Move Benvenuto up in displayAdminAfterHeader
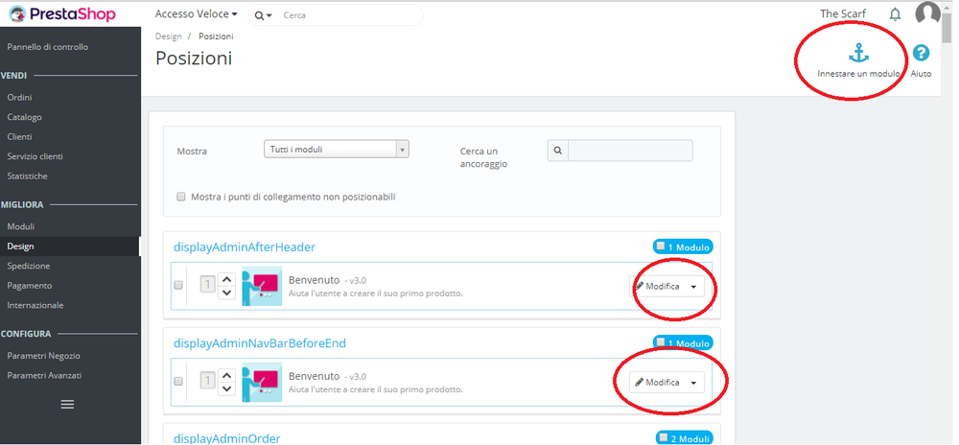Image resolution: width=959 pixels, height=445 pixels. click(x=227, y=279)
